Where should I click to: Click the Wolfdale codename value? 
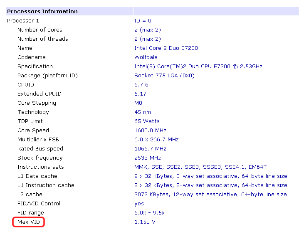pyautogui.click(x=146, y=57)
